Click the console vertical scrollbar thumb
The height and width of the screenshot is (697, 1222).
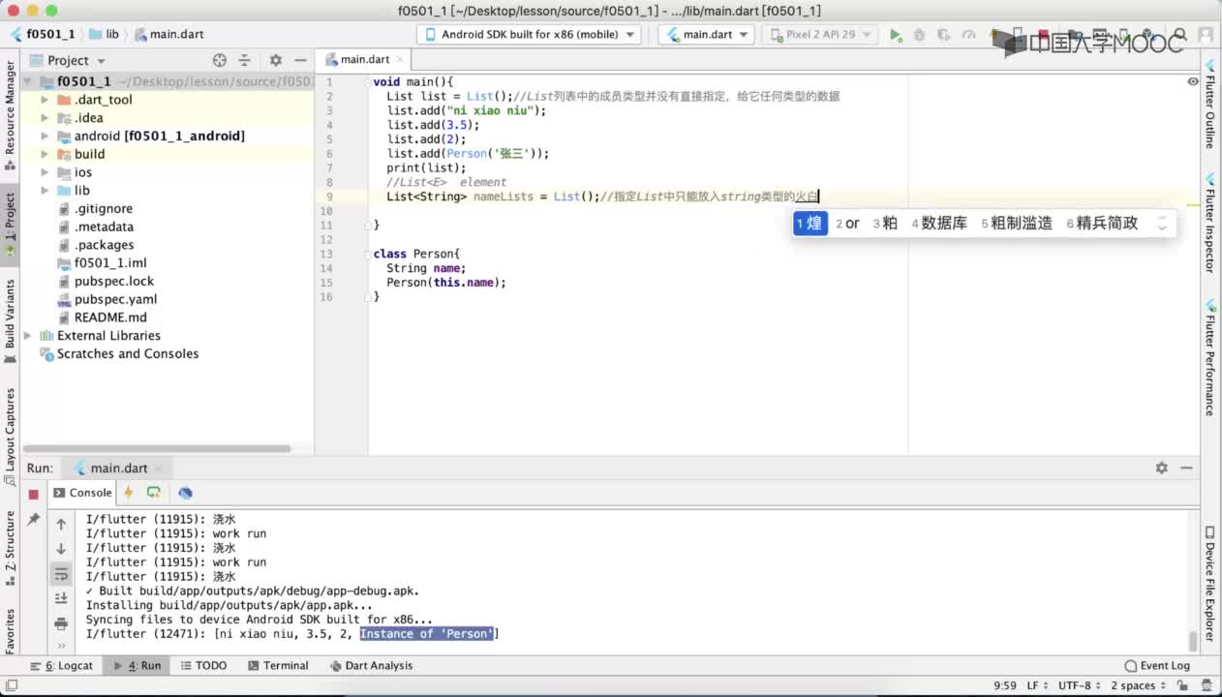click(x=1193, y=641)
